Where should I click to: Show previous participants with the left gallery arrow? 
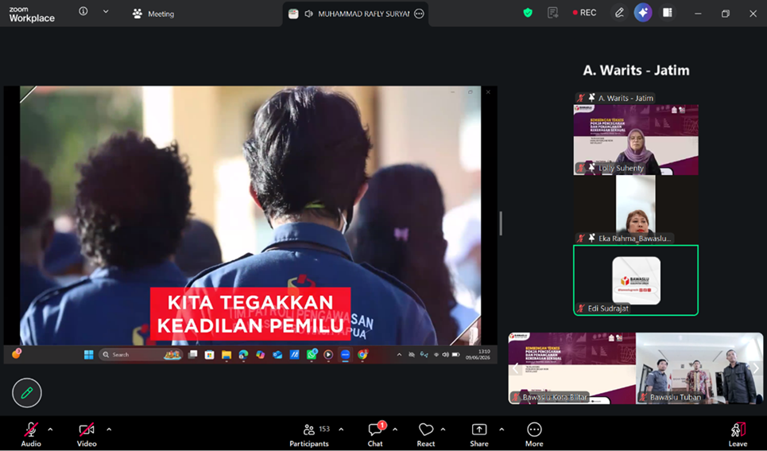coord(516,368)
